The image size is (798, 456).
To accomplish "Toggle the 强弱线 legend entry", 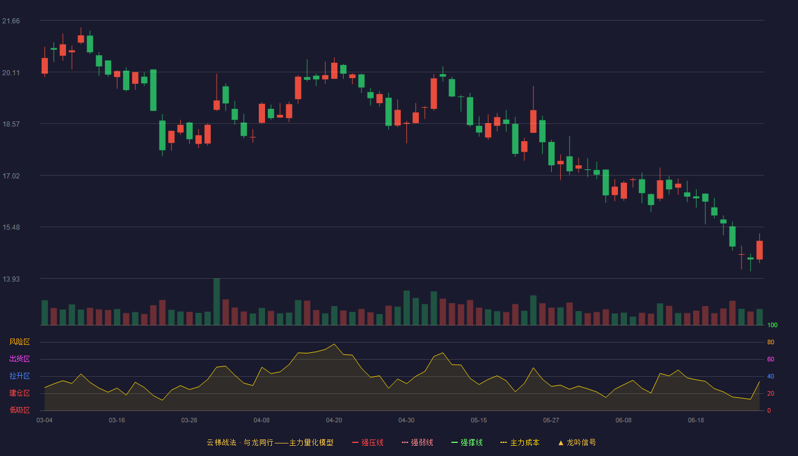I will point(417,442).
